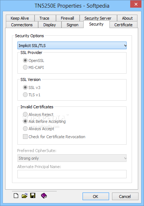This screenshot has width=144, height=206.
Task: Open a saved profile with the folder icon
Action: (24, 196)
